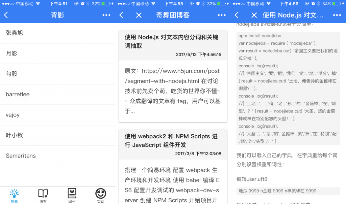Switch to the 前辈 lightbulb tab
346x204 pixels.
pos(14,196)
